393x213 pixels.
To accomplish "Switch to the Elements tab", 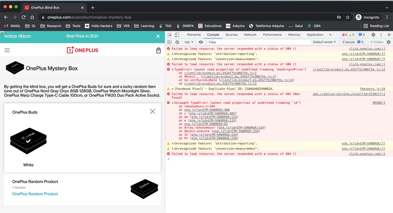I will 194,34.
